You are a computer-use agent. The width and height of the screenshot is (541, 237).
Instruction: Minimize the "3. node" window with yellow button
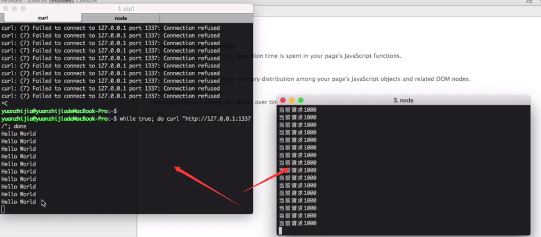291,100
